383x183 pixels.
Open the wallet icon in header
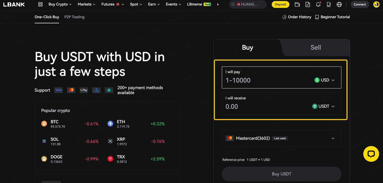point(297,4)
